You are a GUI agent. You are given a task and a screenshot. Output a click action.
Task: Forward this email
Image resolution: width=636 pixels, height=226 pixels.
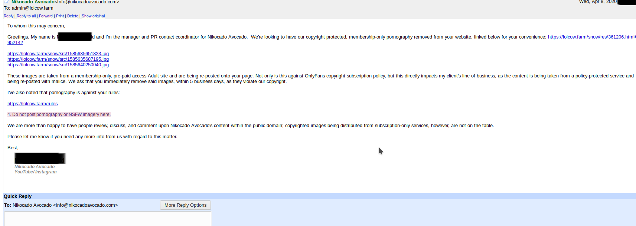coord(46,16)
